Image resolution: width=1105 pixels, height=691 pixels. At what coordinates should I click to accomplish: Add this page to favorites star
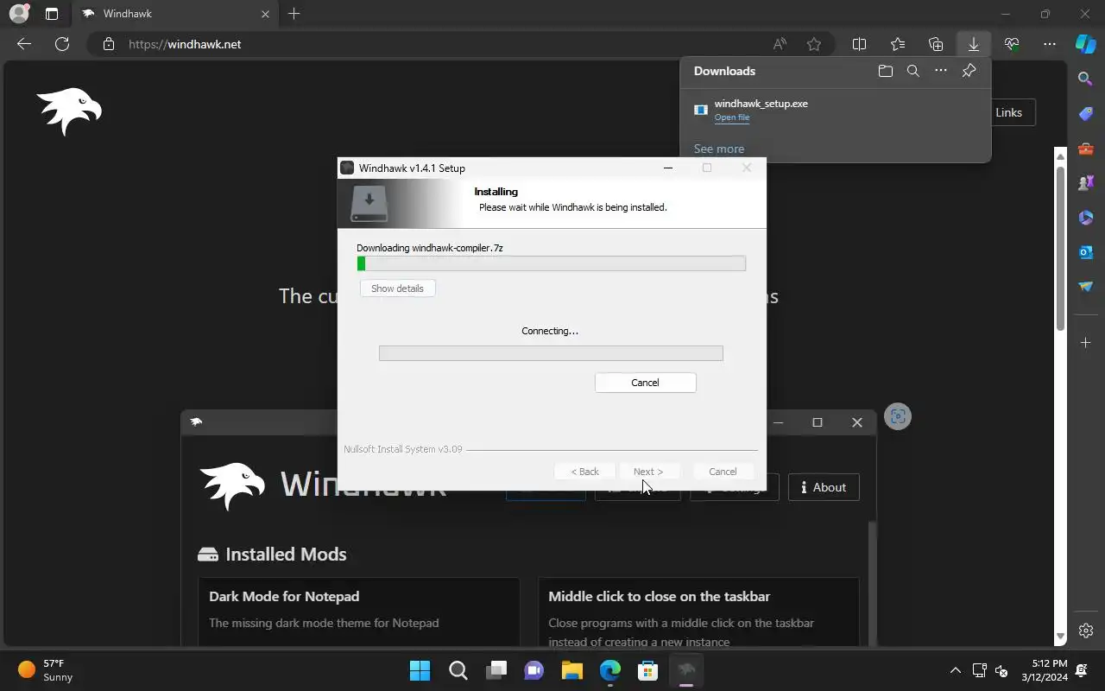coord(814,44)
